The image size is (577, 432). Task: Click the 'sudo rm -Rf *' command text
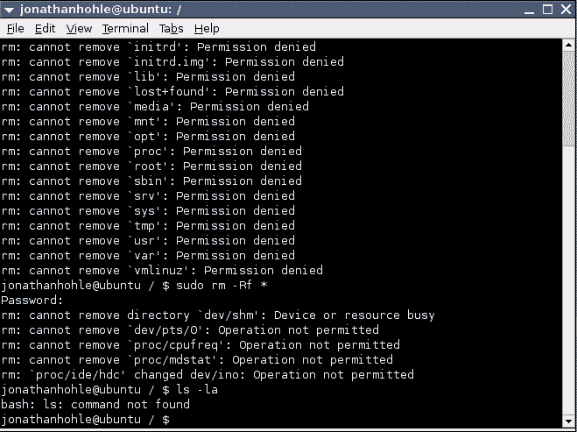point(222,286)
